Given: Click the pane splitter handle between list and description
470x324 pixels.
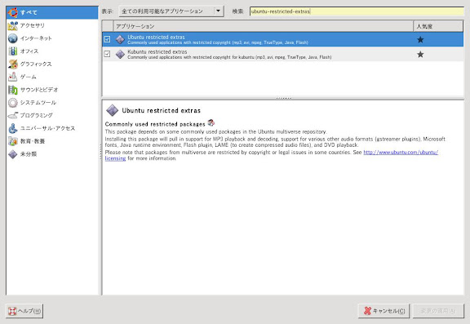Looking at the screenshot, I should tap(283, 98).
